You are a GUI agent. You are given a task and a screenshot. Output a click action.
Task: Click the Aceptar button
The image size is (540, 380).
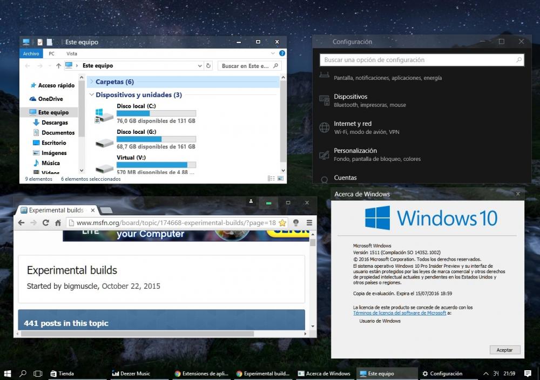tap(504, 350)
